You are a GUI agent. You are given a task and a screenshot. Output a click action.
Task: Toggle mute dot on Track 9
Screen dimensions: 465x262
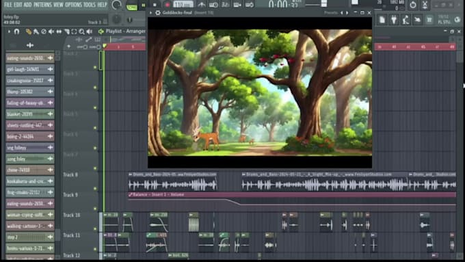[x=95, y=209]
